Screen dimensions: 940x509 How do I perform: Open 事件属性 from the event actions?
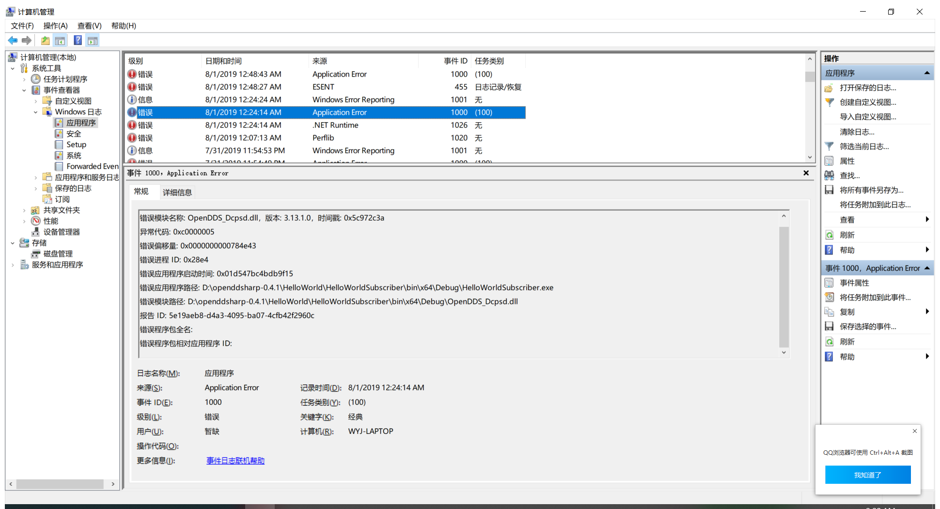click(854, 283)
